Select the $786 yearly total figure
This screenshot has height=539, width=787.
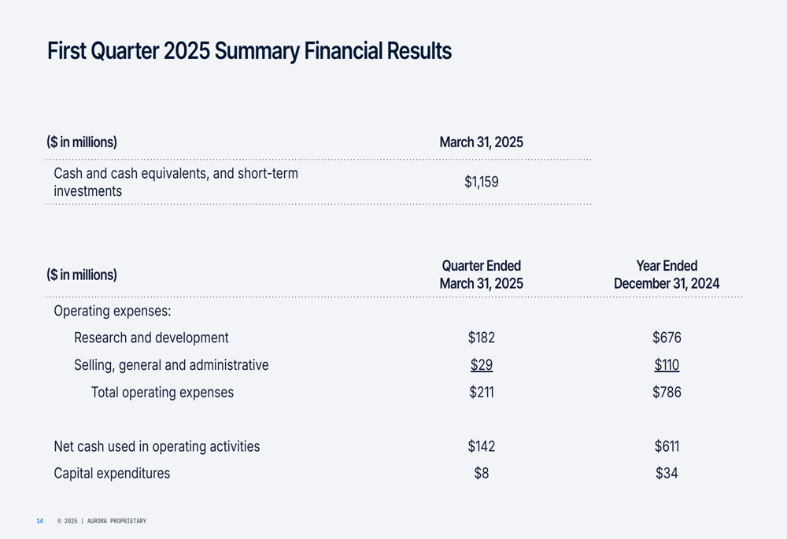click(x=667, y=392)
